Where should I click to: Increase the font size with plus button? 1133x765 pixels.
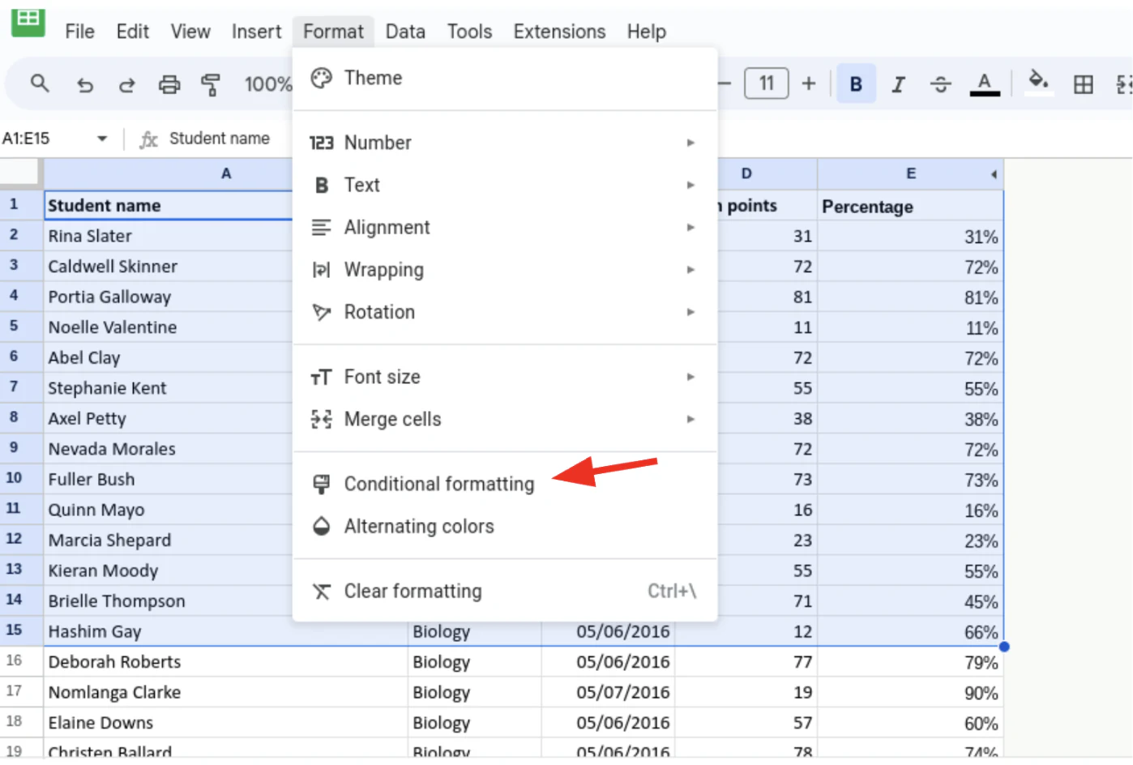click(x=808, y=83)
